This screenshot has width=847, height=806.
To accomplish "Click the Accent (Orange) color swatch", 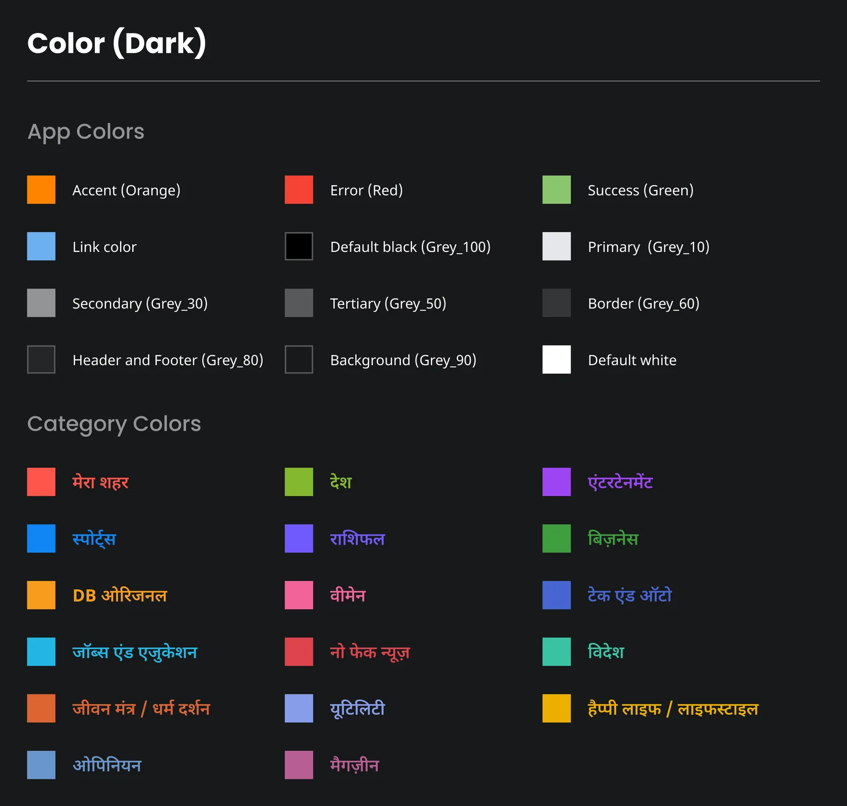I will 41,189.
